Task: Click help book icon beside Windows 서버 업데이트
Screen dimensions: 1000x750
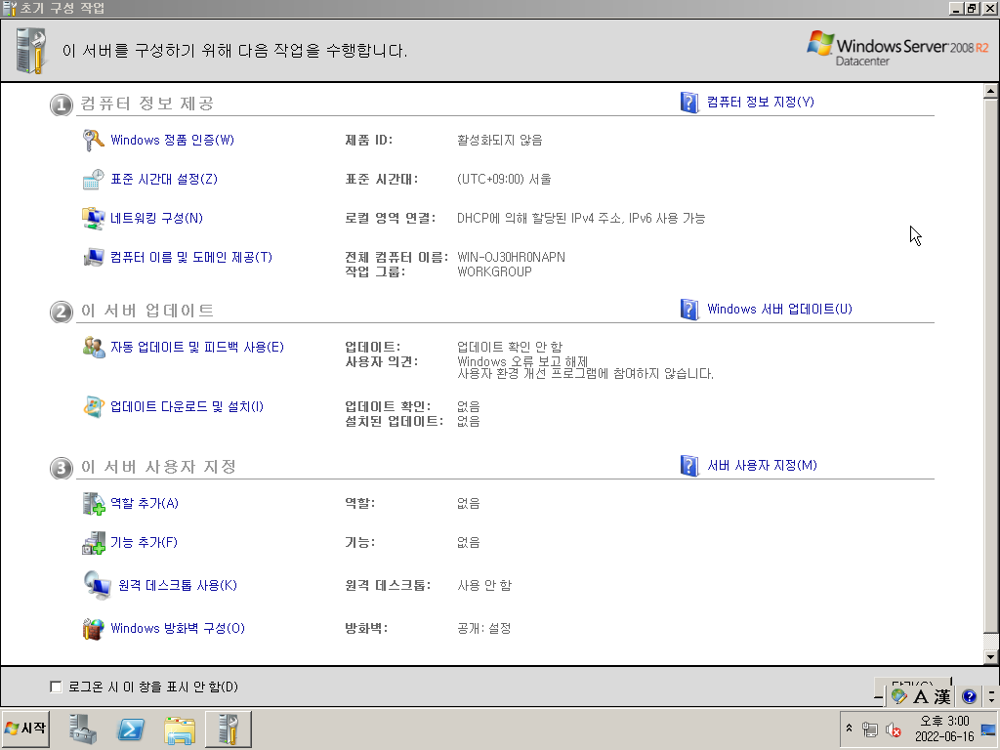Action: [x=689, y=310]
